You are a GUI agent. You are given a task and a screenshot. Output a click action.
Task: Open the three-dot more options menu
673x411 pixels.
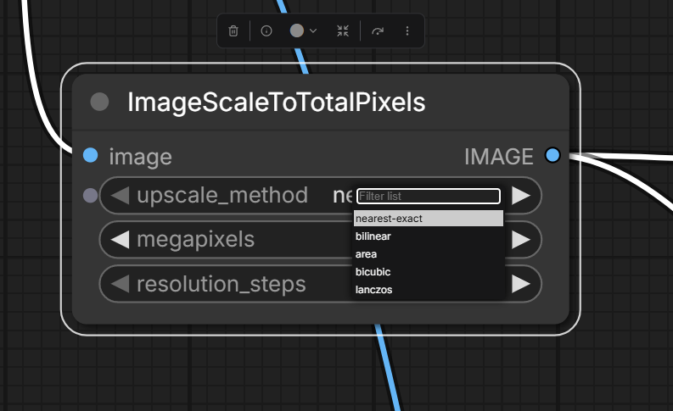(407, 31)
